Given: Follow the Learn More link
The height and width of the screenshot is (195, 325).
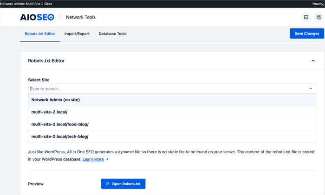Looking at the screenshot, I should 93,159.
